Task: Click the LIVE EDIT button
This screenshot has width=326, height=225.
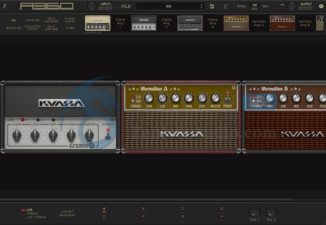Action: (x=67, y=211)
